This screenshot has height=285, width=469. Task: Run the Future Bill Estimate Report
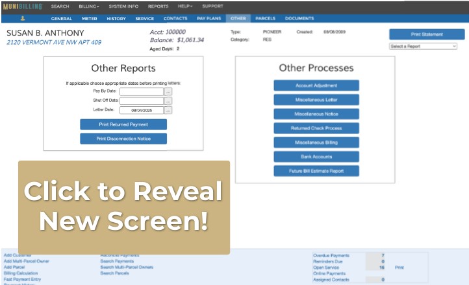[x=316, y=171]
